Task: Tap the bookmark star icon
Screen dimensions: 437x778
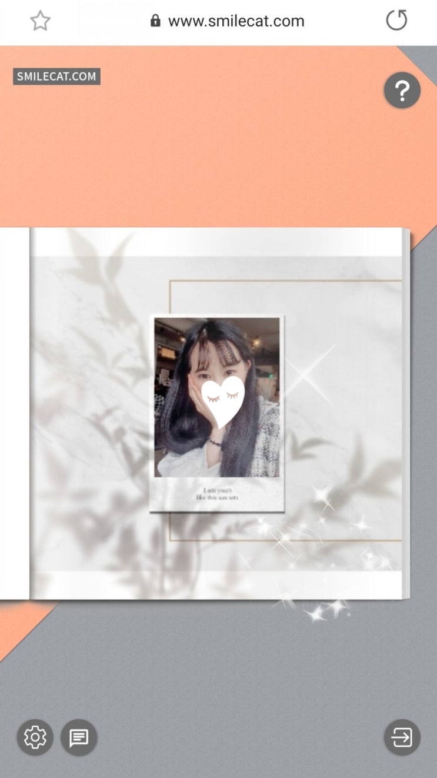Action: (x=40, y=21)
